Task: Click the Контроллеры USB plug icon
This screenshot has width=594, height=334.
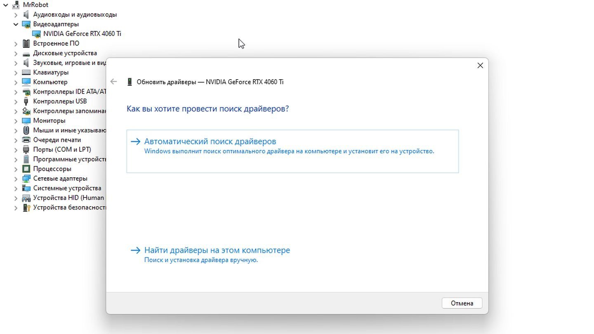Action: (26, 101)
